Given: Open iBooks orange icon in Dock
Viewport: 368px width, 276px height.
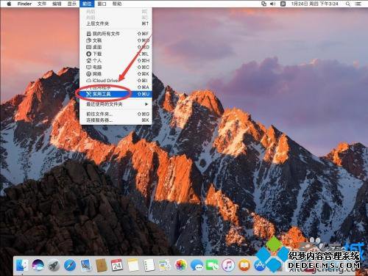Looking at the screenshot, I should point(244,265).
